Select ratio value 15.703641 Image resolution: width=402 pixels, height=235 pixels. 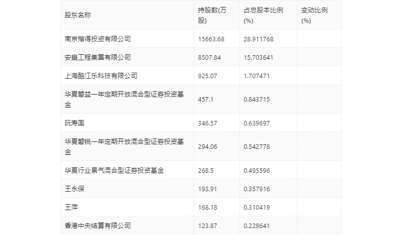259,58
